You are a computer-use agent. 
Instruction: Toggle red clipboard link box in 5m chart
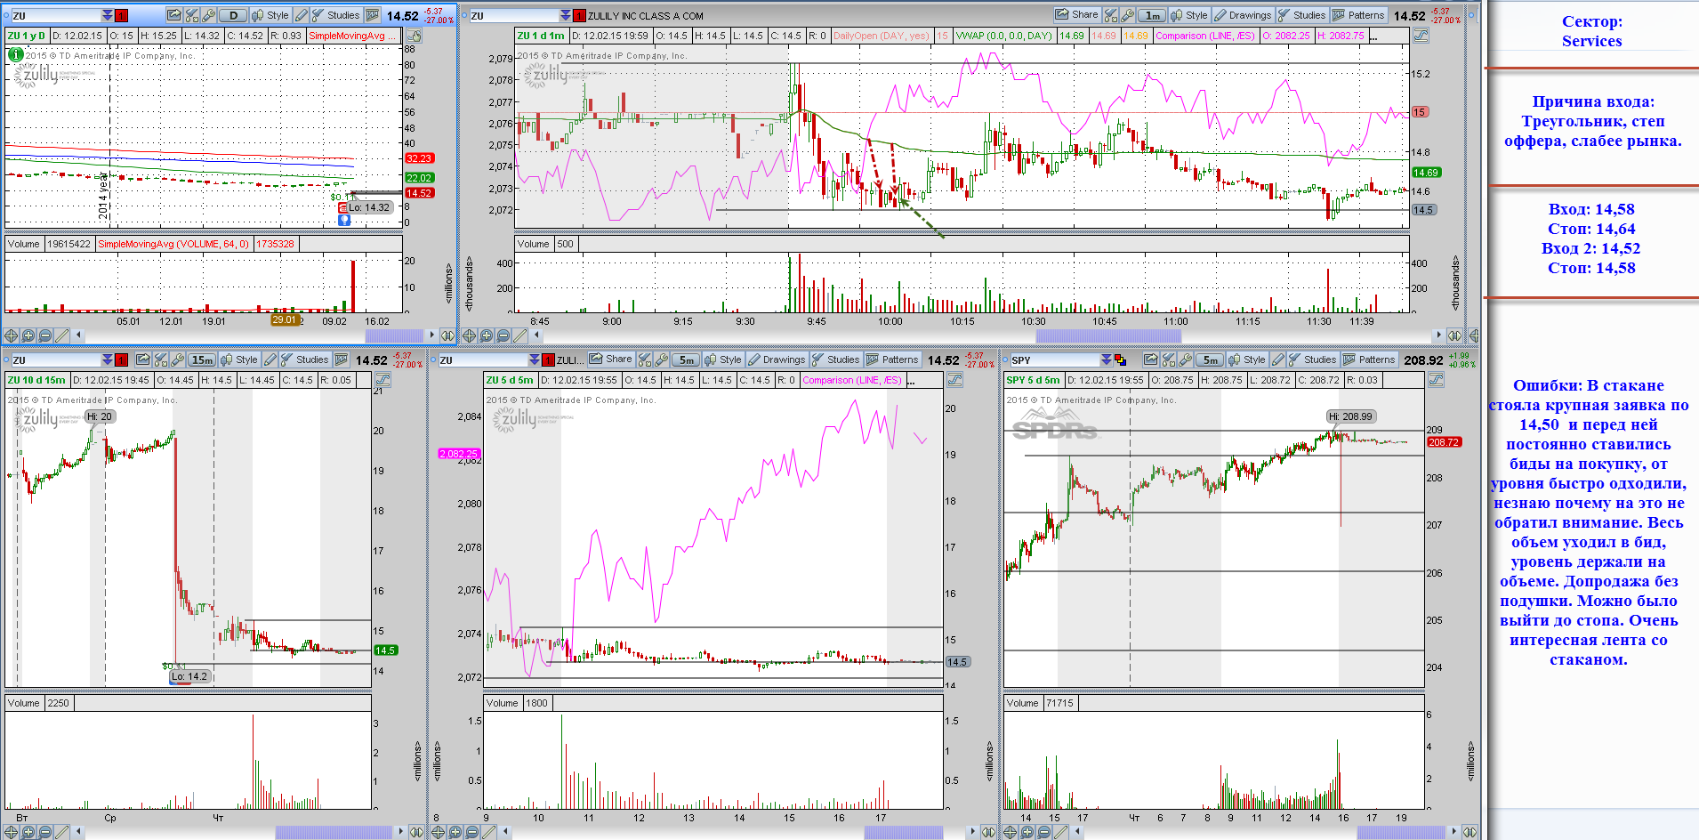click(x=548, y=359)
